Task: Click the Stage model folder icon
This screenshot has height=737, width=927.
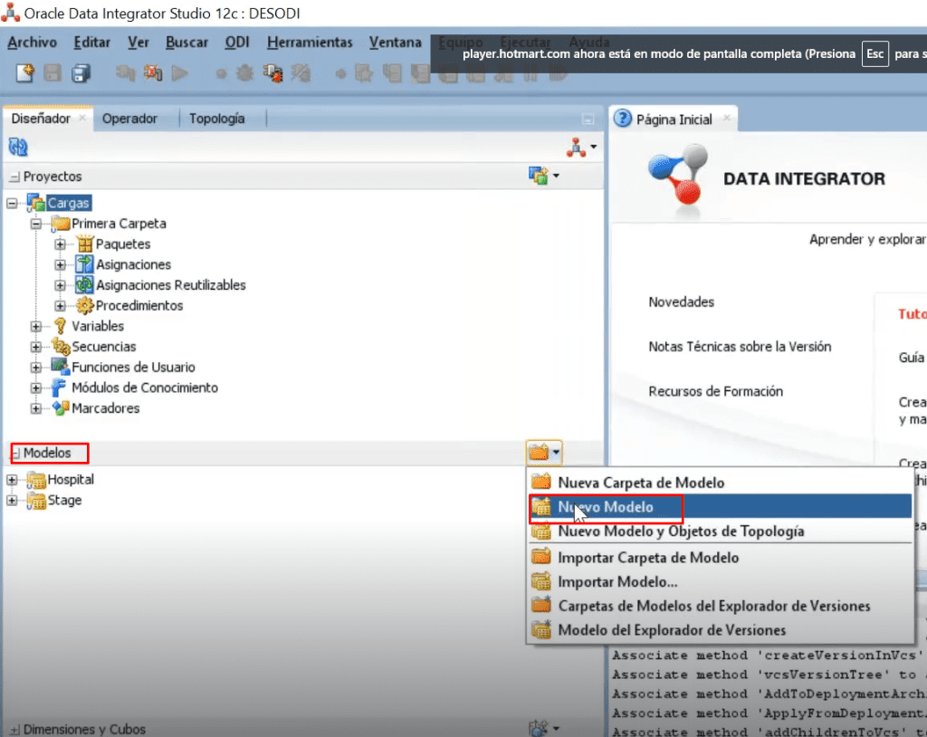Action: 36,501
